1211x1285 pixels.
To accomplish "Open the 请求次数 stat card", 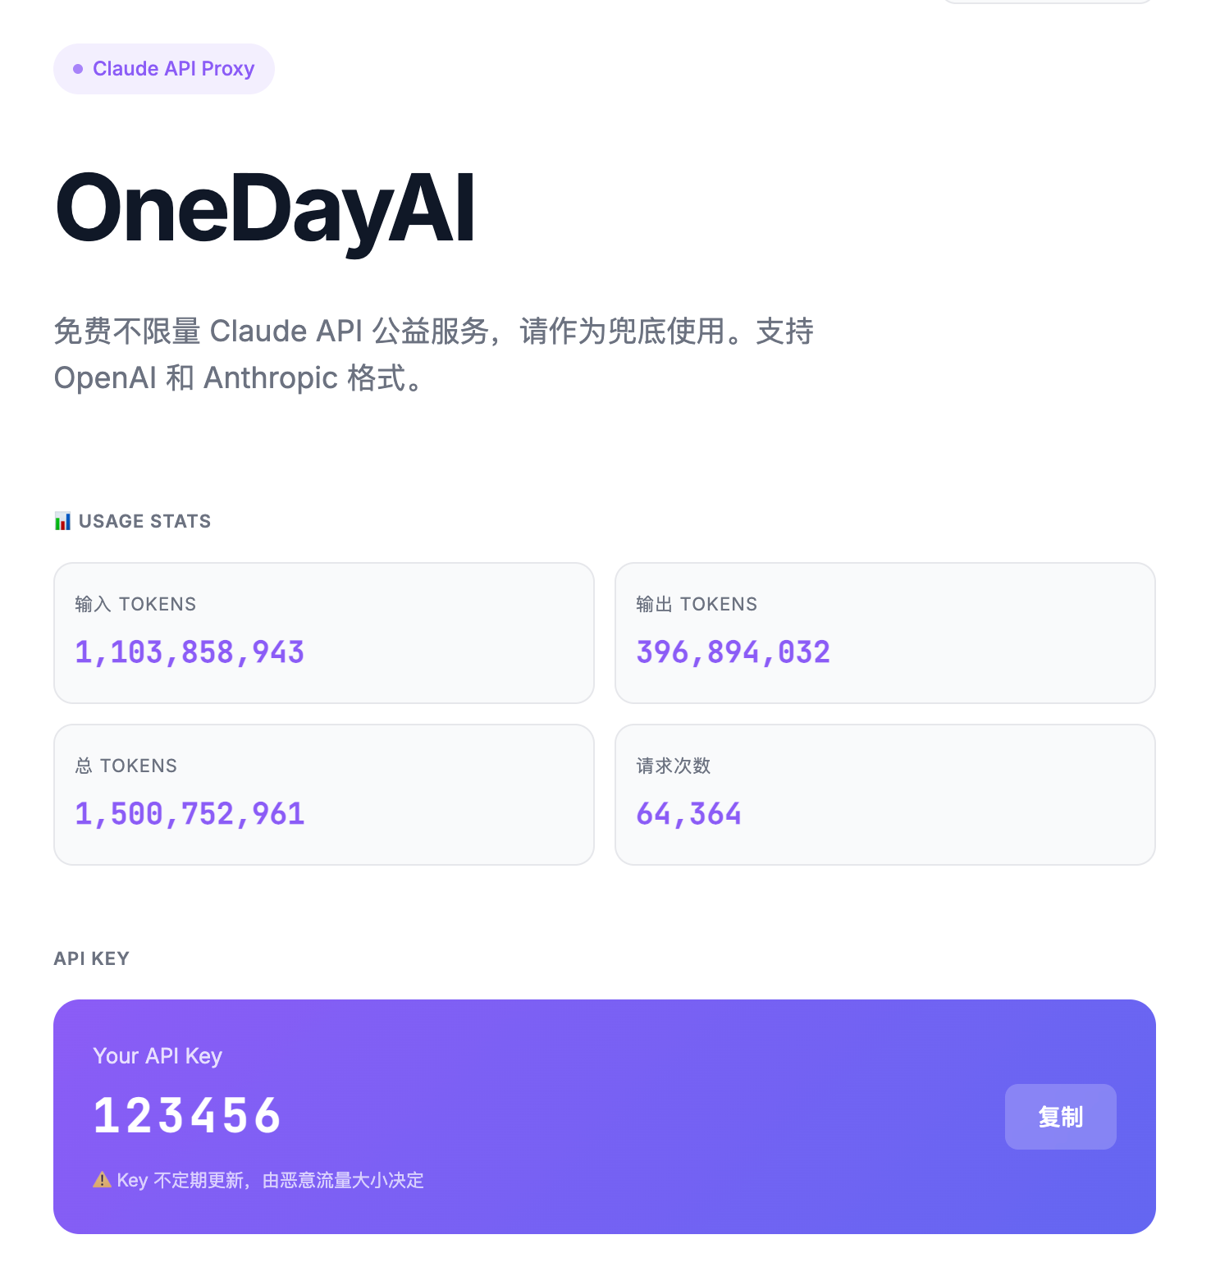I will pos(885,794).
